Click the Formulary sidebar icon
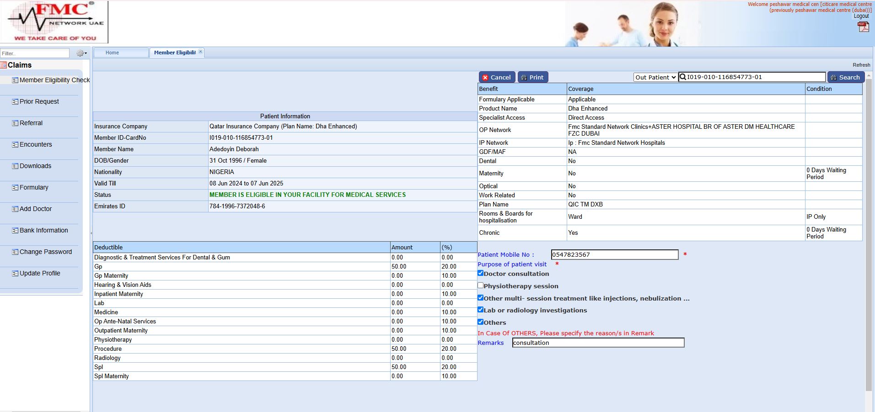The image size is (875, 412). [15, 188]
